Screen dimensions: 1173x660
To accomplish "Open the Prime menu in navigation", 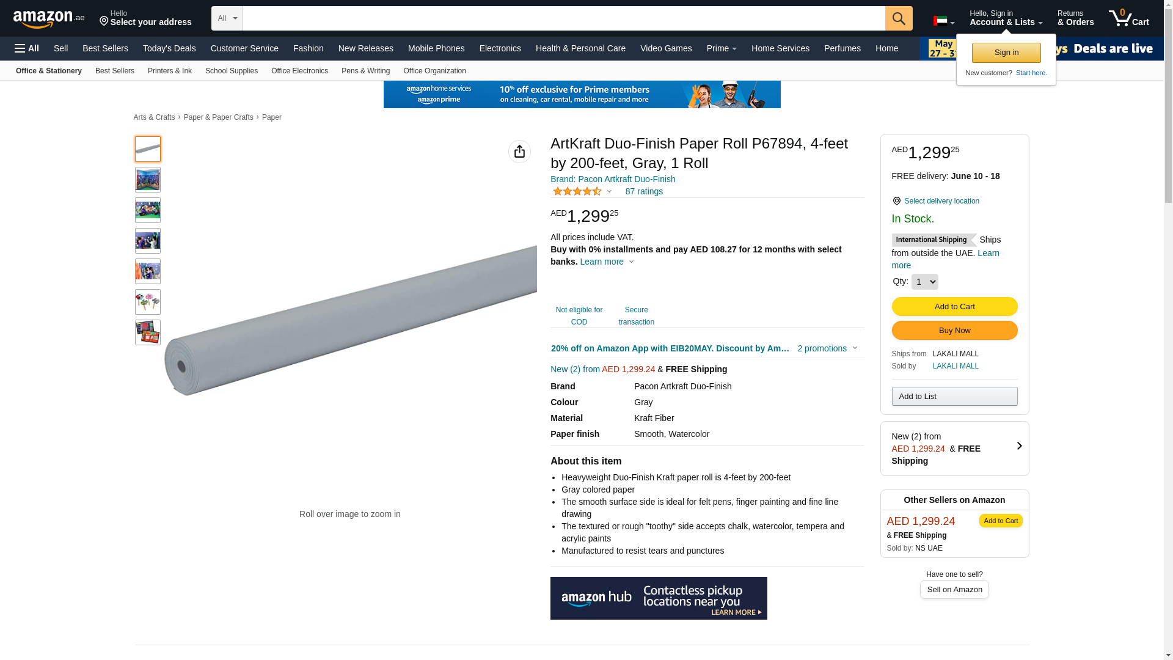I will (x=721, y=48).
